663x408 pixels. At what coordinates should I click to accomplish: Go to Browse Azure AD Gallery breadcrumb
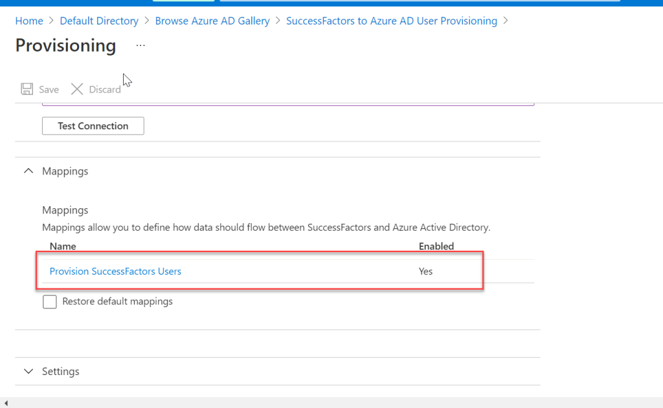click(x=212, y=21)
